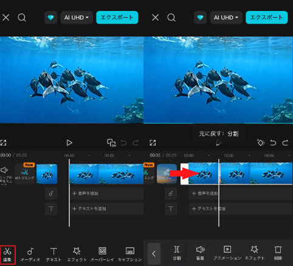Open the カバー cover thumbnail

point(167,174)
